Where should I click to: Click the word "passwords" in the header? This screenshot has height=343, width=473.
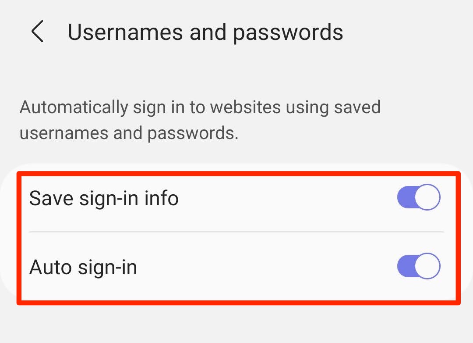288,33
